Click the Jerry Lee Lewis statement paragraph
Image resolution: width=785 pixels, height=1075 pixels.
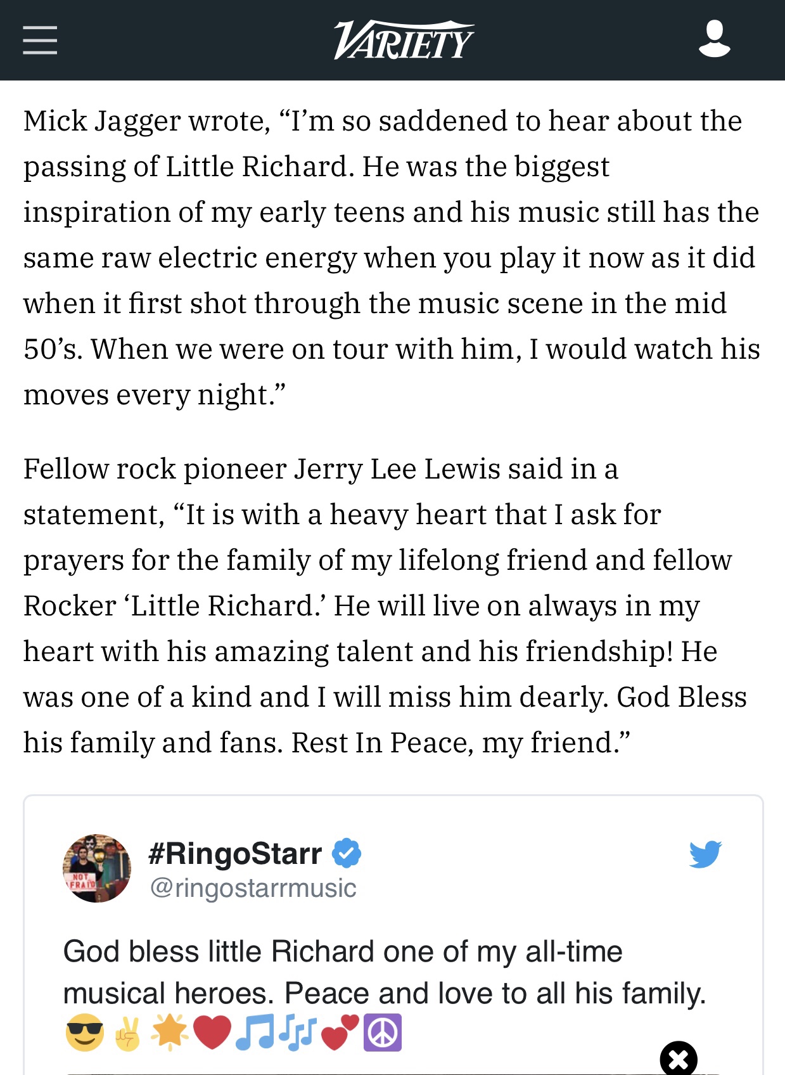click(x=385, y=605)
